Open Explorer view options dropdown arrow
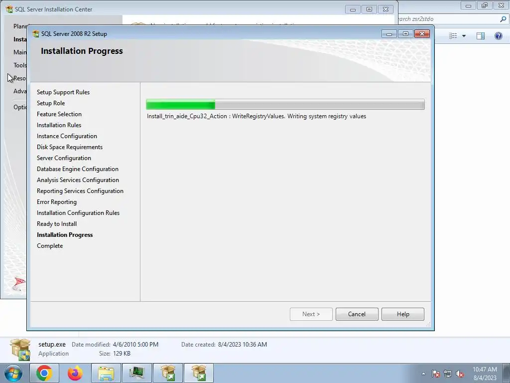Image resolution: width=510 pixels, height=383 pixels. (x=464, y=36)
